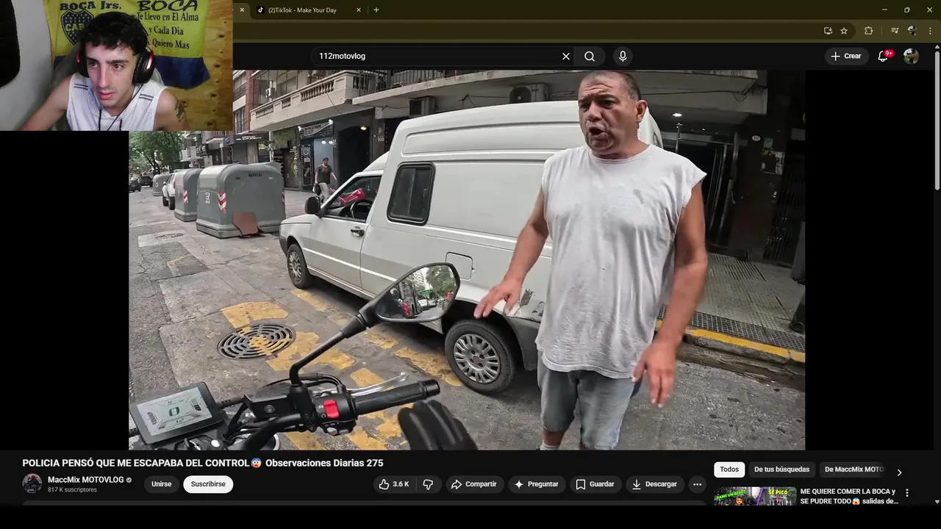The image size is (941, 529).
Task: Show more chips with right chevron
Action: point(898,472)
